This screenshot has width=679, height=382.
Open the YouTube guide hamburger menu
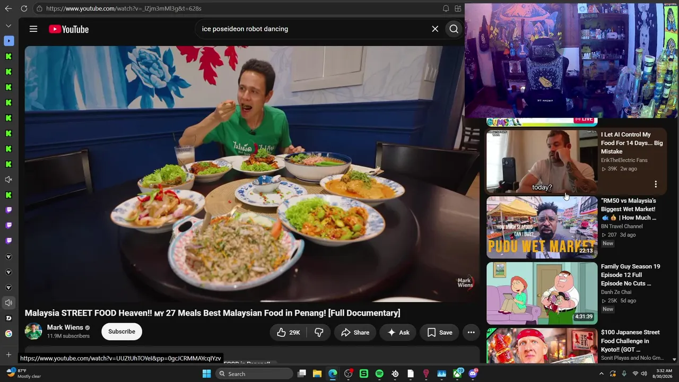tap(33, 29)
